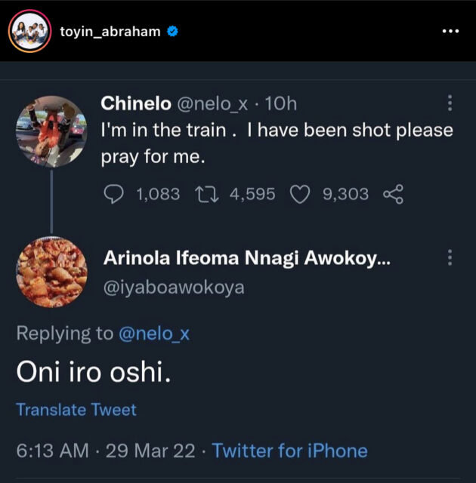This screenshot has width=476, height=483.
Task: Click the Arinola Ifeoma Nnagi Awokoy... display name
Action: [x=247, y=258]
